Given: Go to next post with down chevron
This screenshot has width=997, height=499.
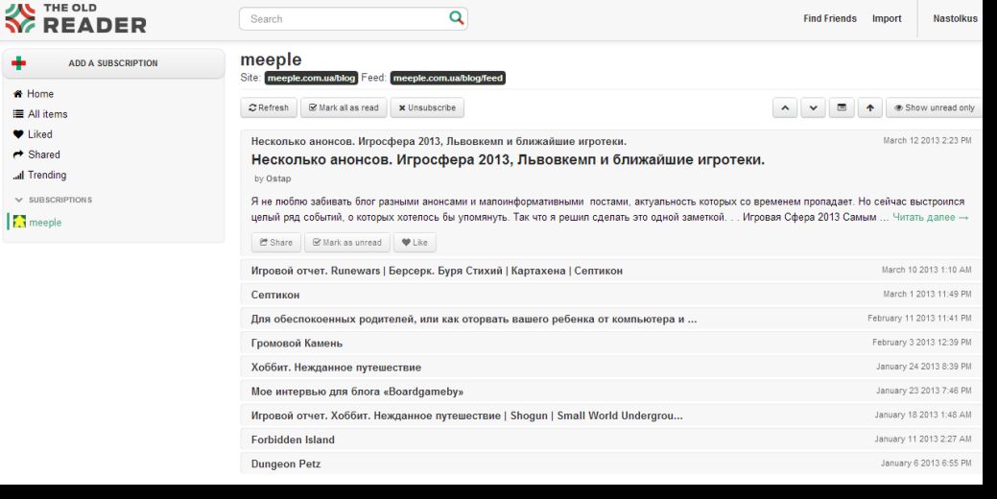Looking at the screenshot, I should tap(814, 108).
